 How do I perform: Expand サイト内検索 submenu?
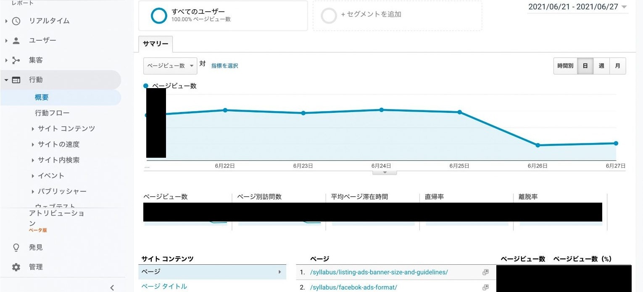tap(33, 160)
